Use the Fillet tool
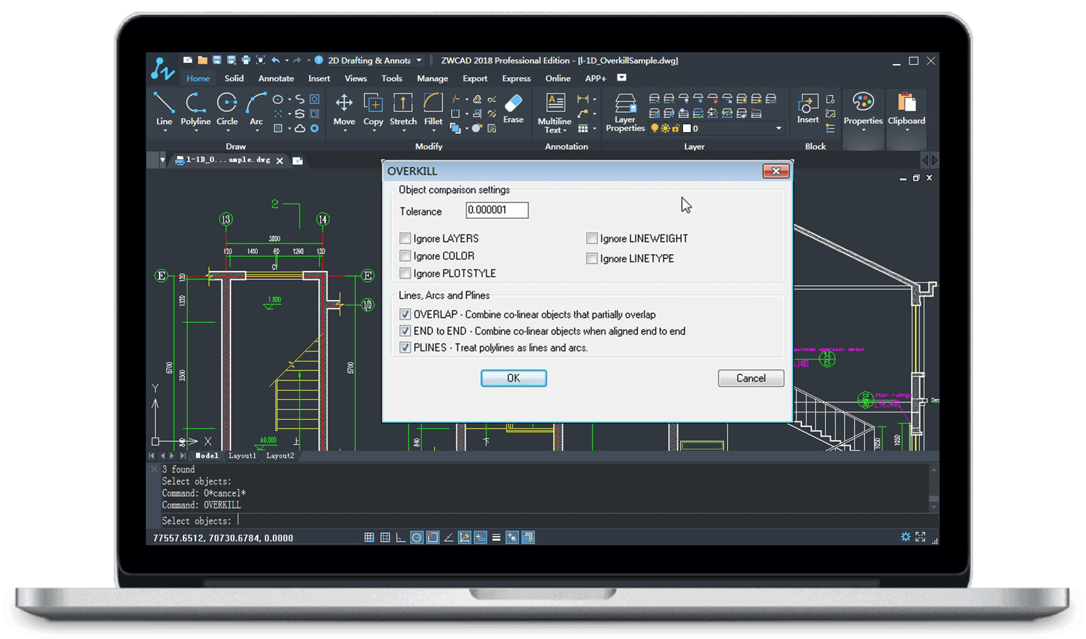The width and height of the screenshot is (1086, 639). pos(433,108)
